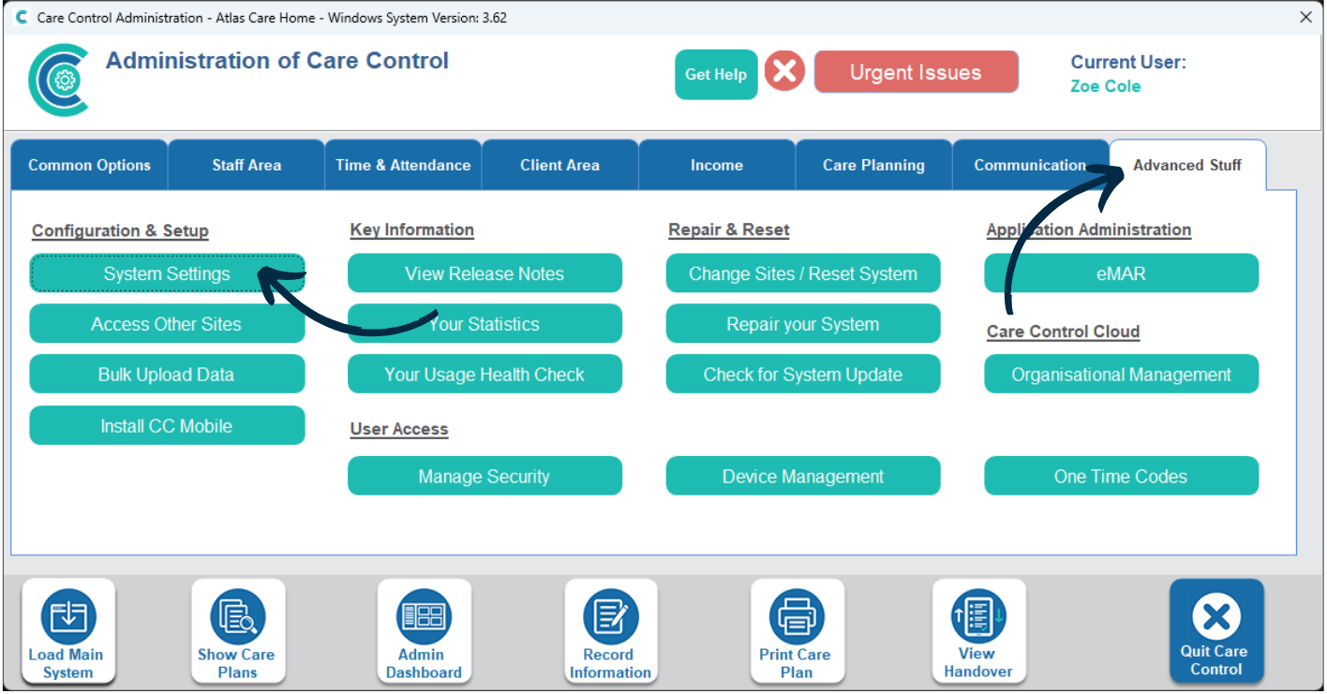Run Your Usage Health Check
1327x694 pixels.
click(485, 375)
